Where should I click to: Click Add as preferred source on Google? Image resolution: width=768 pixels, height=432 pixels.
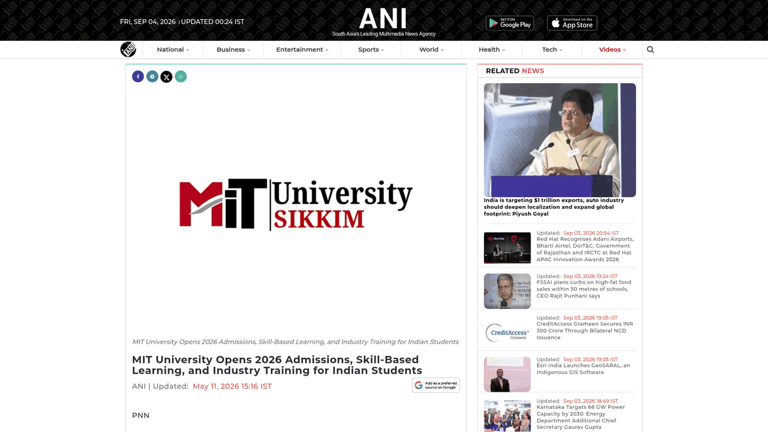pos(436,385)
